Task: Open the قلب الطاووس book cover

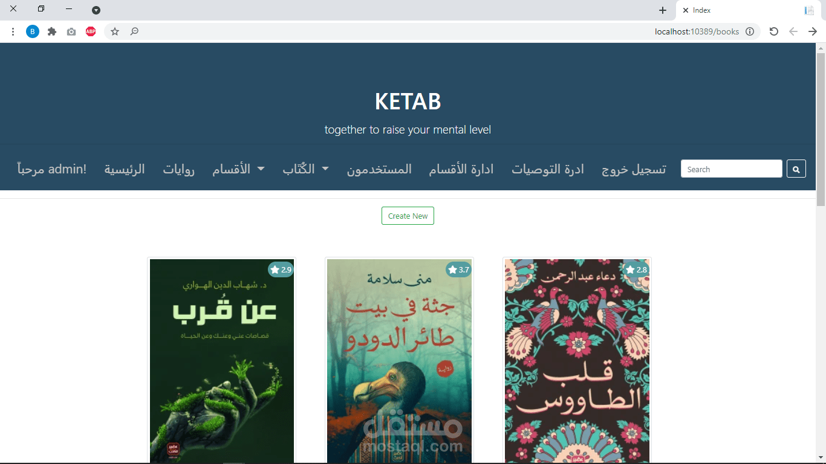Action: coord(577,361)
